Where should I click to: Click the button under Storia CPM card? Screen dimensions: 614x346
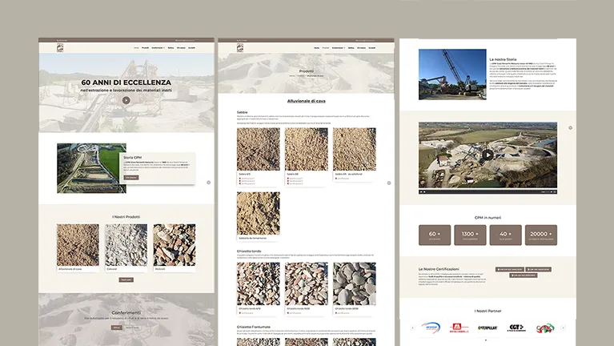click(130, 178)
